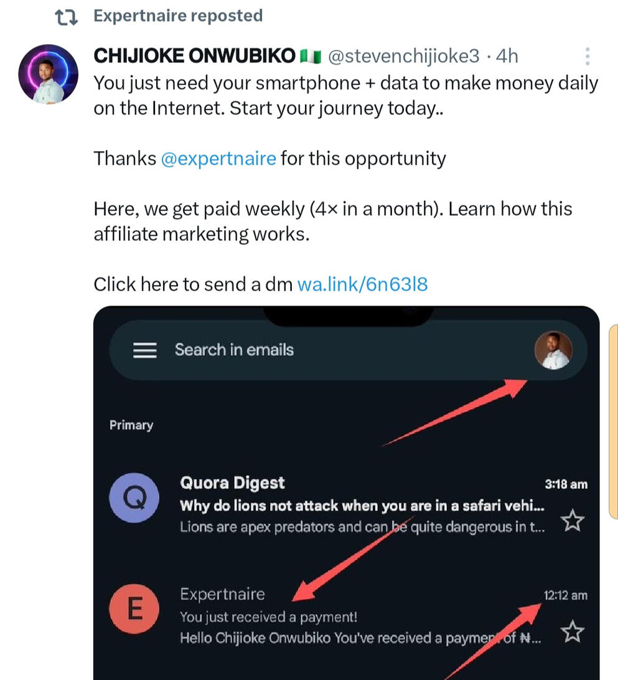Follow the wa.link/6n63l8 link

tap(363, 284)
